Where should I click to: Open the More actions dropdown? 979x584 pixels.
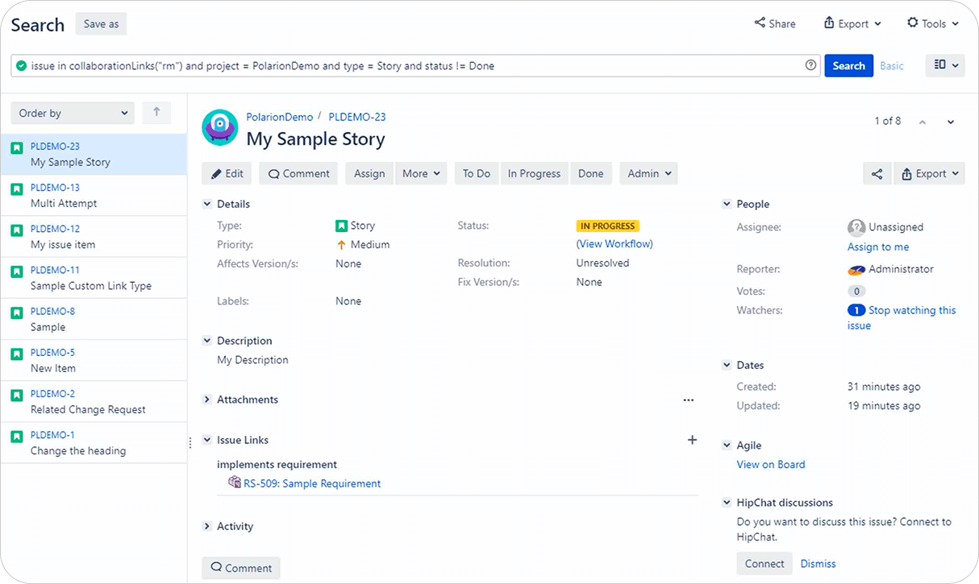tap(422, 174)
